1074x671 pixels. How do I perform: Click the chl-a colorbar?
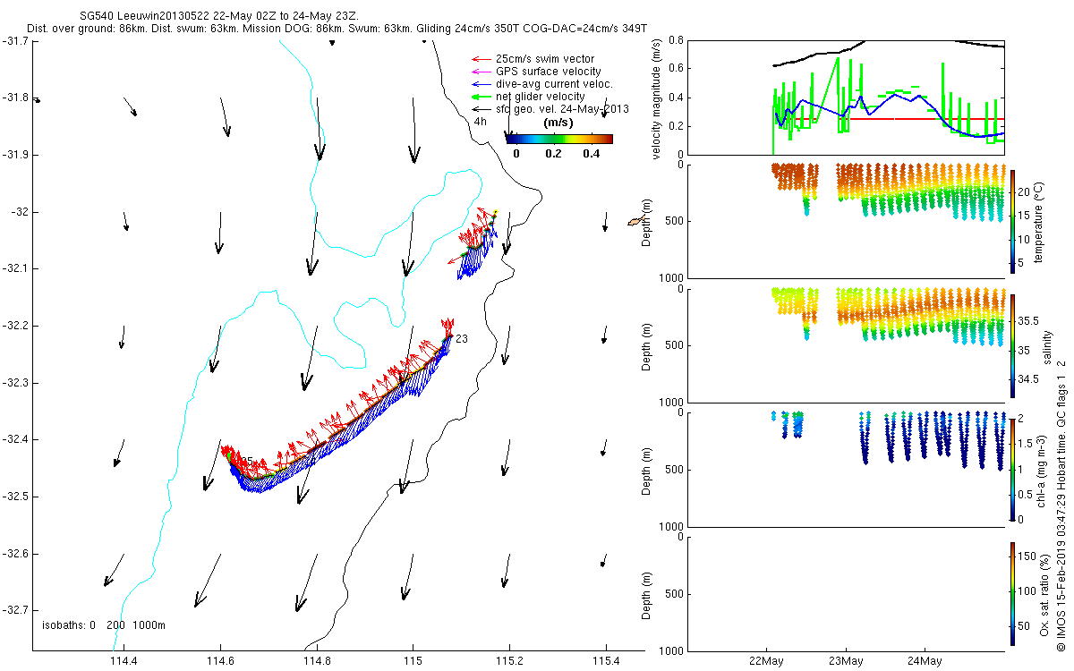point(1012,469)
